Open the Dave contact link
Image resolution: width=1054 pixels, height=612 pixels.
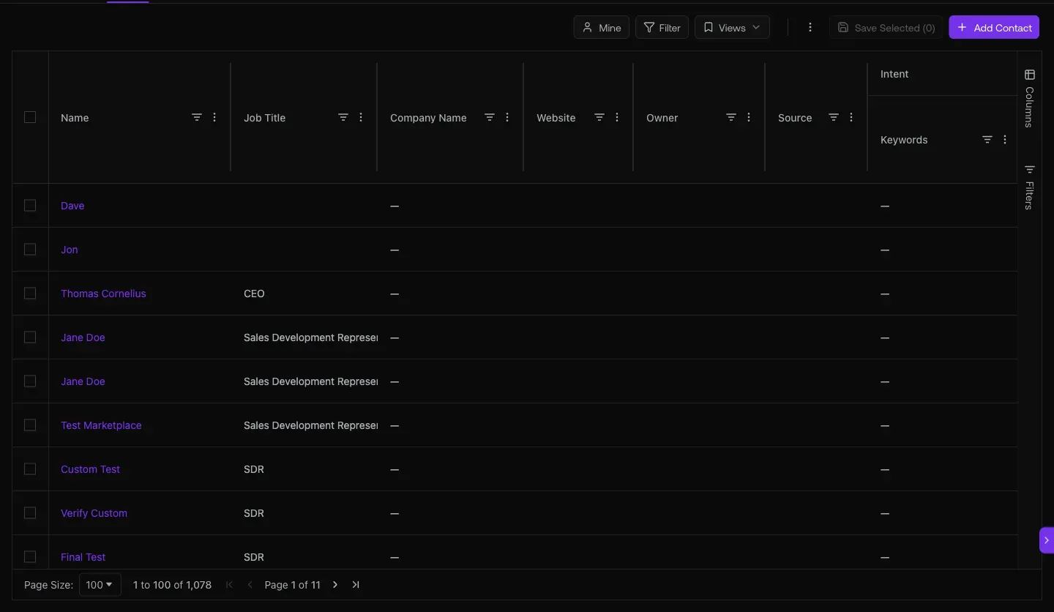[72, 206]
